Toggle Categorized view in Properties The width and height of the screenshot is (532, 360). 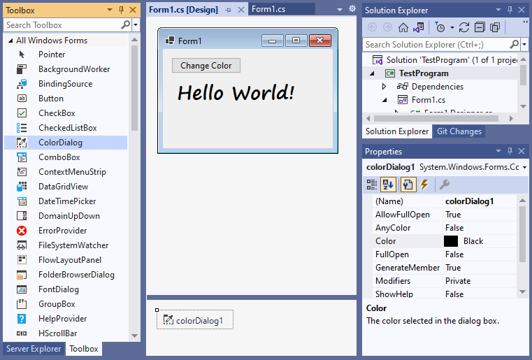coord(371,185)
